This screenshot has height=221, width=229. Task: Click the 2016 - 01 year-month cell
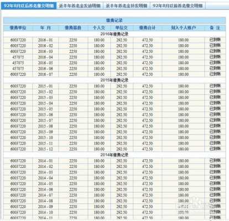(45, 40)
